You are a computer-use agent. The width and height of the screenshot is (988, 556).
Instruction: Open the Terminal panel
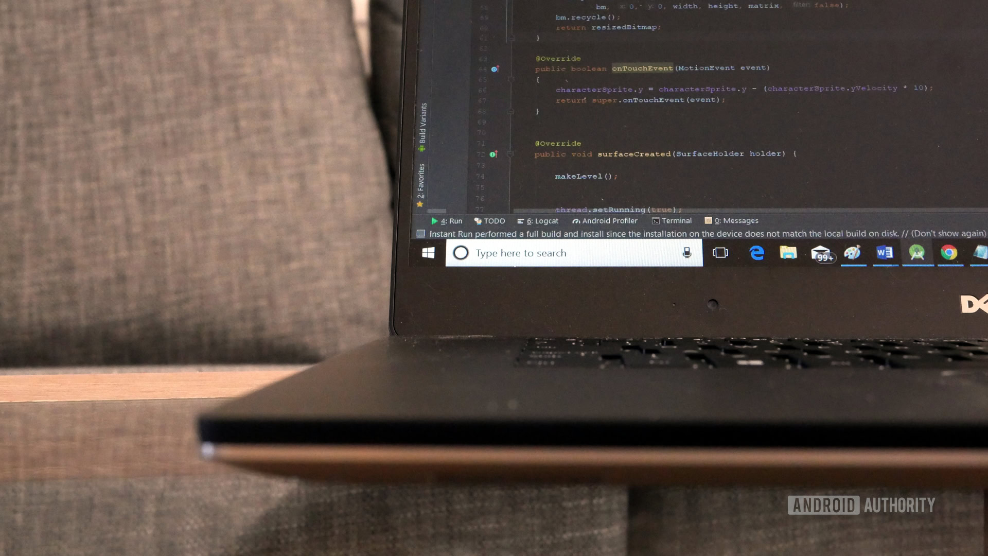pos(671,221)
